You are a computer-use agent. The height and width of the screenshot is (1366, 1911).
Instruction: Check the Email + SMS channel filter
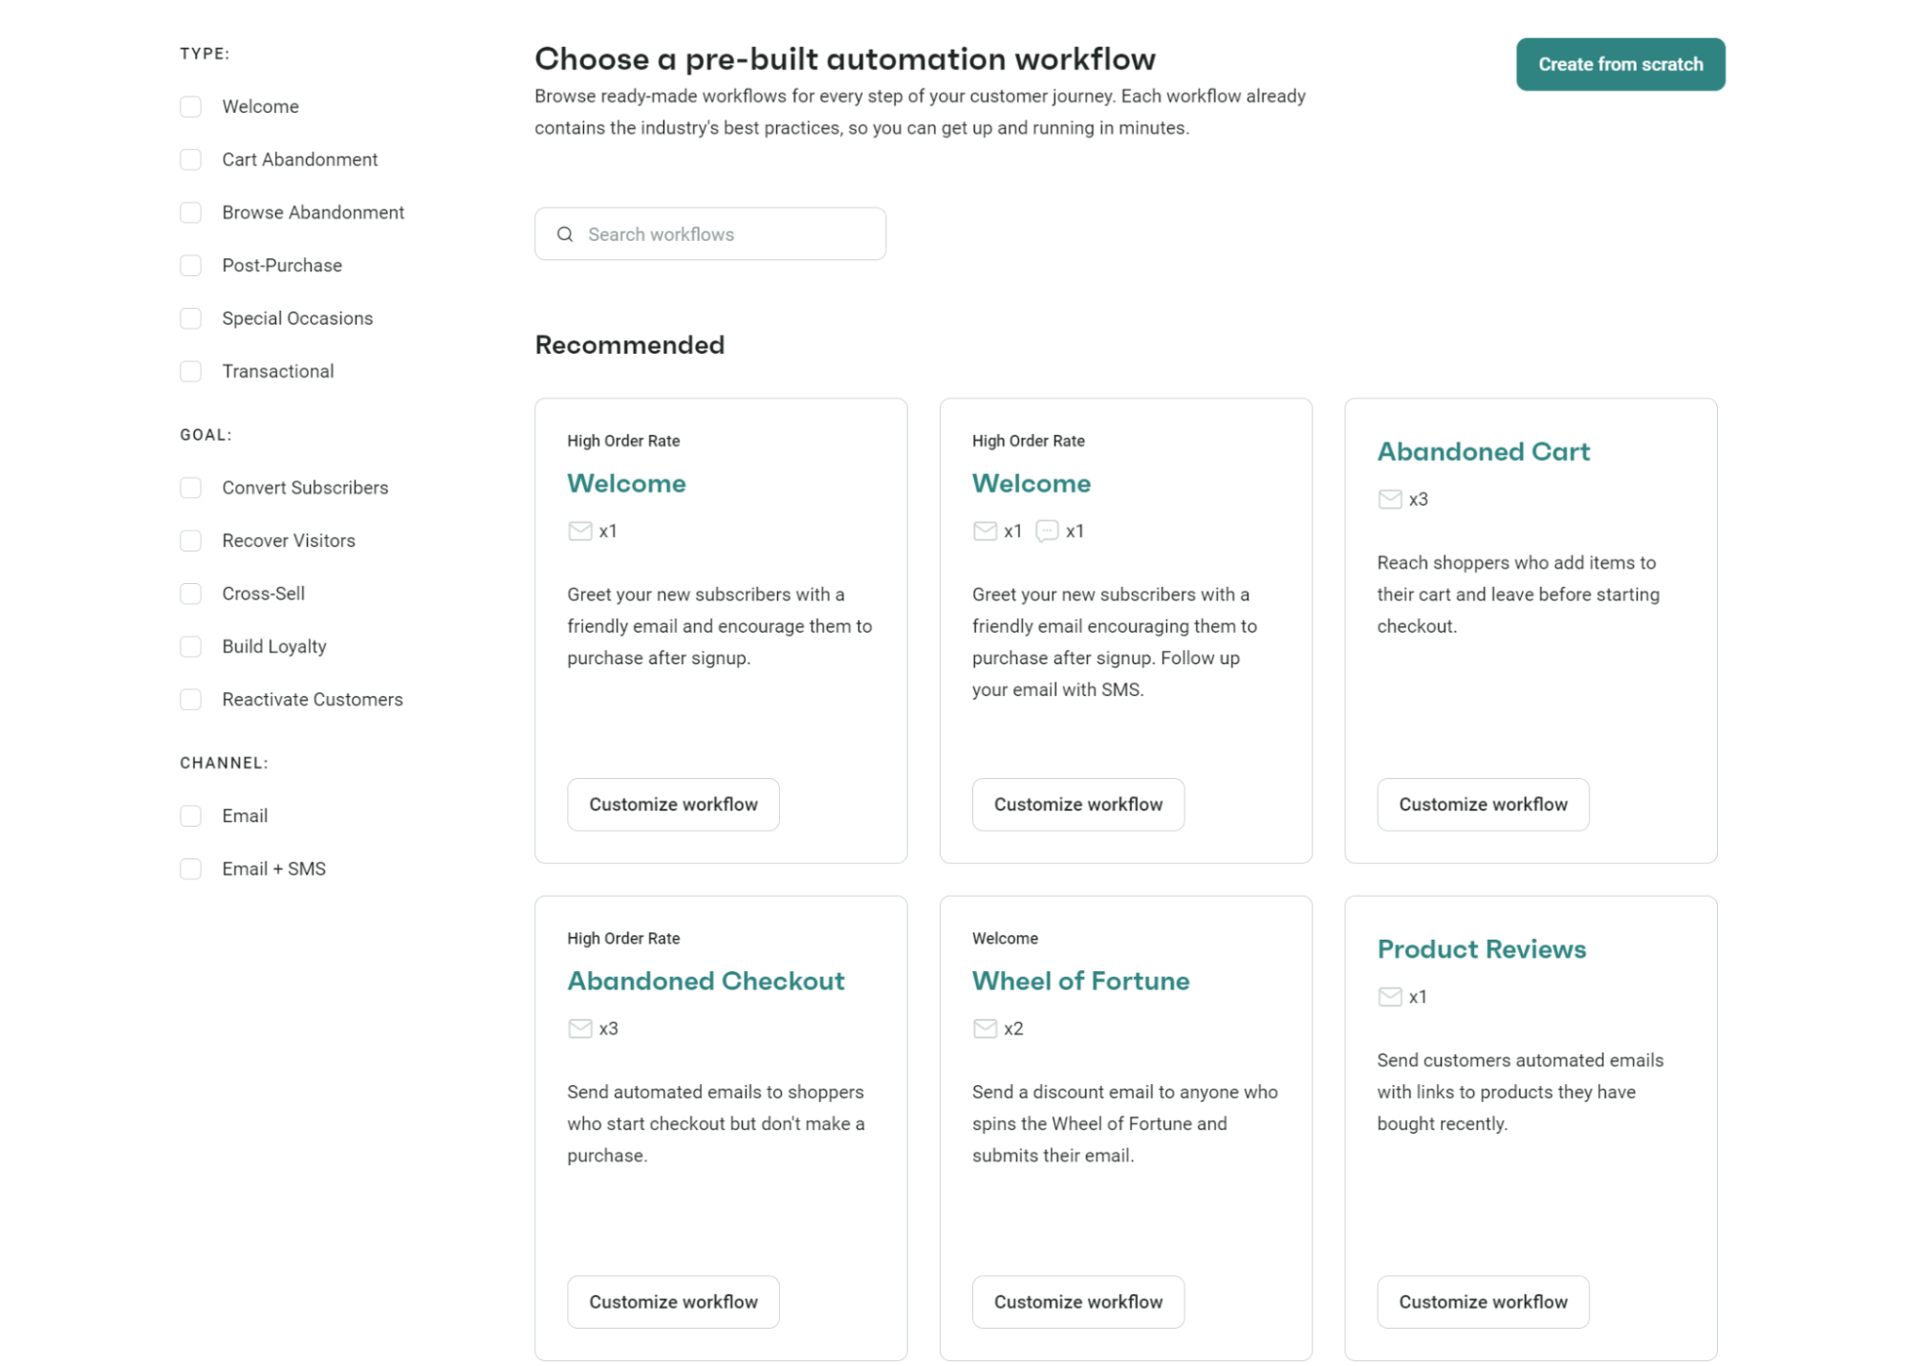(189, 868)
